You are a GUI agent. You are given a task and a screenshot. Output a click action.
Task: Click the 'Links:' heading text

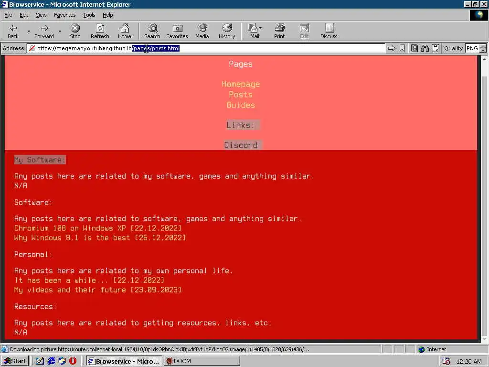[x=241, y=125]
